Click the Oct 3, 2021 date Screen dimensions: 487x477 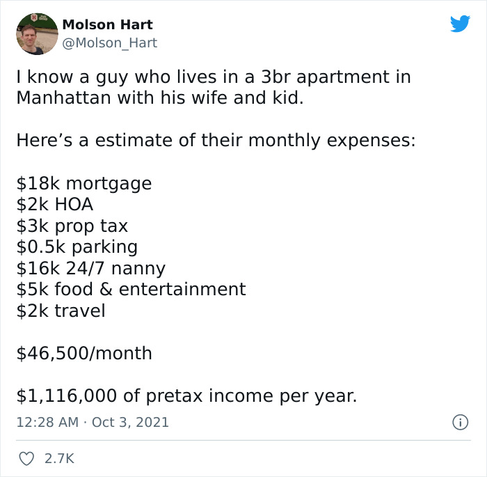point(130,422)
